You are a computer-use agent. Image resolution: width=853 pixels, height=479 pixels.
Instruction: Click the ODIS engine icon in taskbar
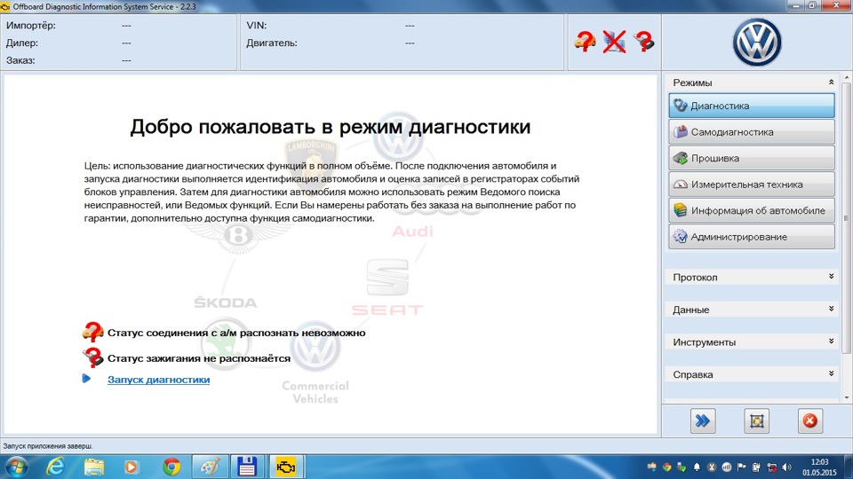click(x=286, y=467)
